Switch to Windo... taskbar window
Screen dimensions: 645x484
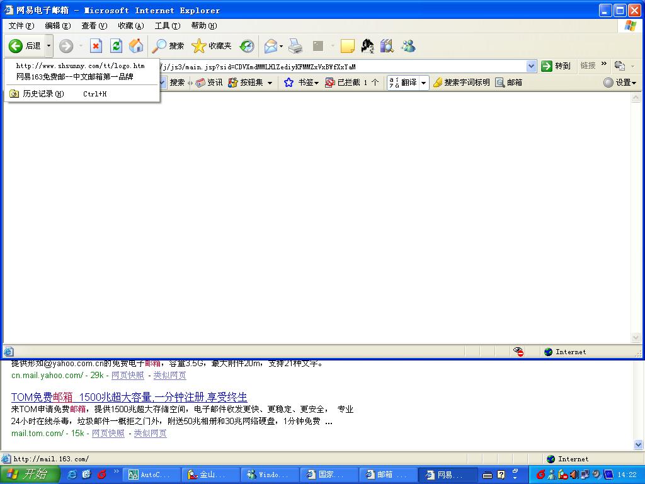tap(270, 475)
